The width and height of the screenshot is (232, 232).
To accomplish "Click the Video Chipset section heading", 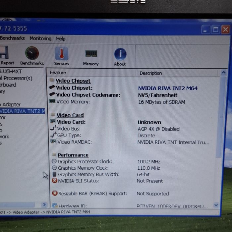I will (x=73, y=81).
